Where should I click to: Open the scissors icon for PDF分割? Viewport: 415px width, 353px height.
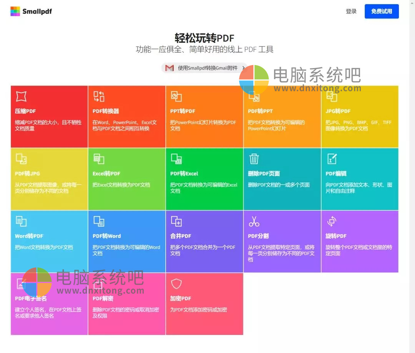[254, 221]
